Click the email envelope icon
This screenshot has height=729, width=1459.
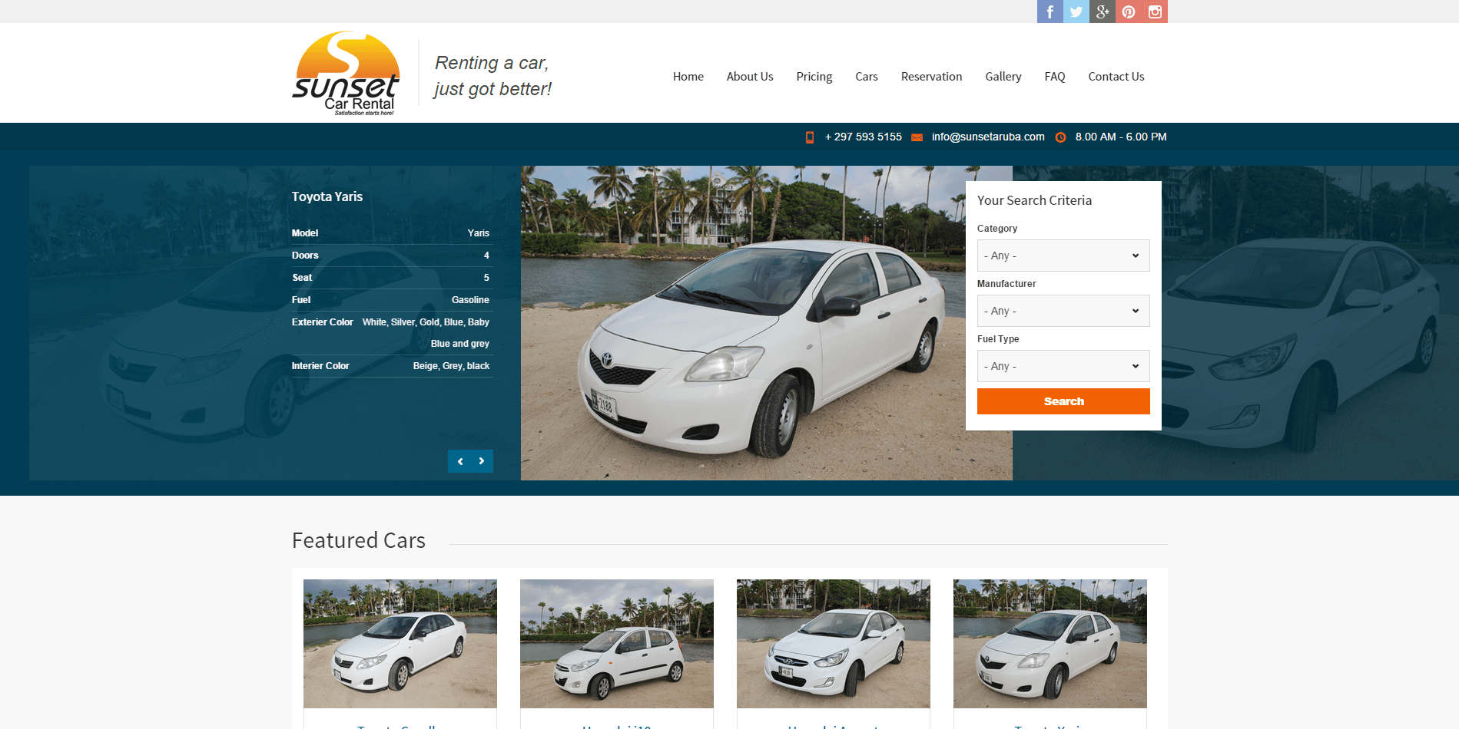[917, 137]
